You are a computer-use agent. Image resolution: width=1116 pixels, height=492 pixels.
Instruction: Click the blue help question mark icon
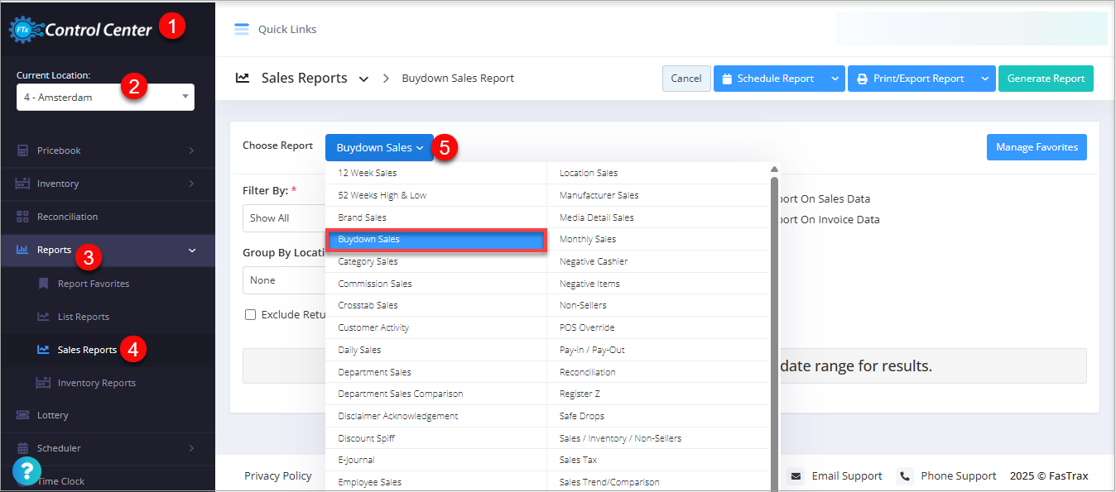26,471
